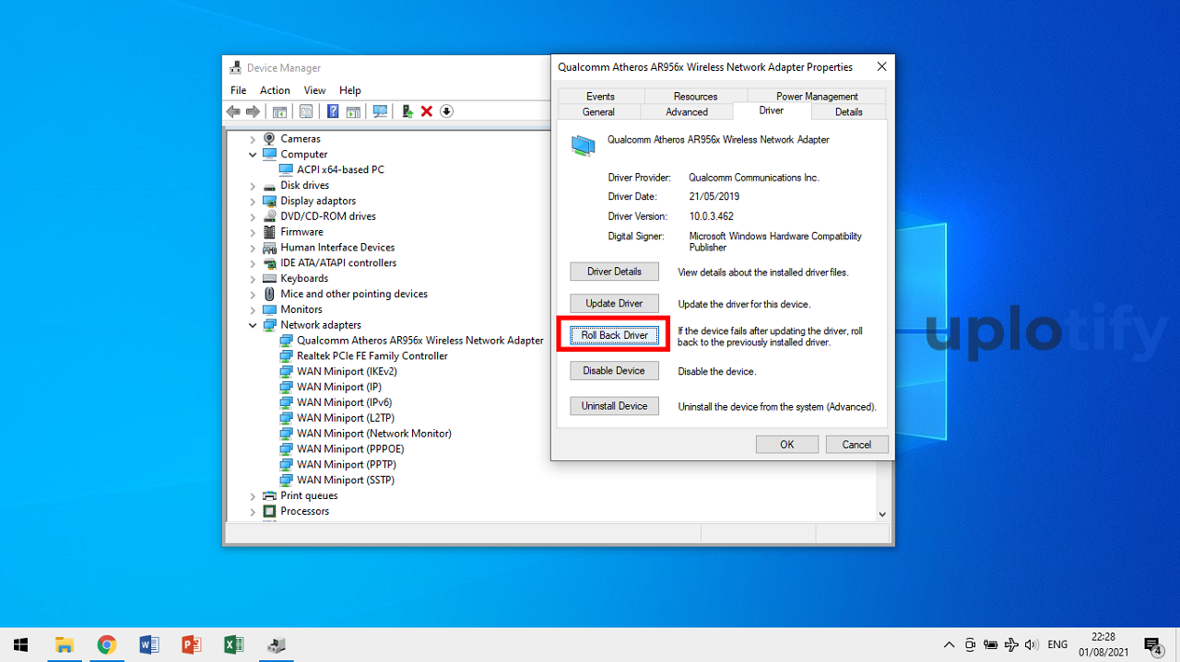Expand the DVD/CD-ROM drives category

pyautogui.click(x=253, y=216)
